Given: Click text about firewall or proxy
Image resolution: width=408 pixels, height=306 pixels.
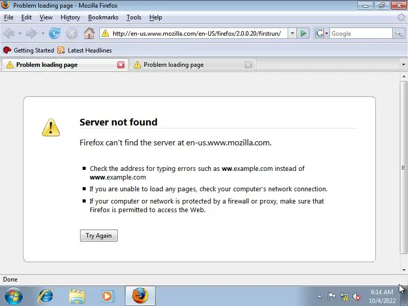Looking at the screenshot, I should (207, 206).
